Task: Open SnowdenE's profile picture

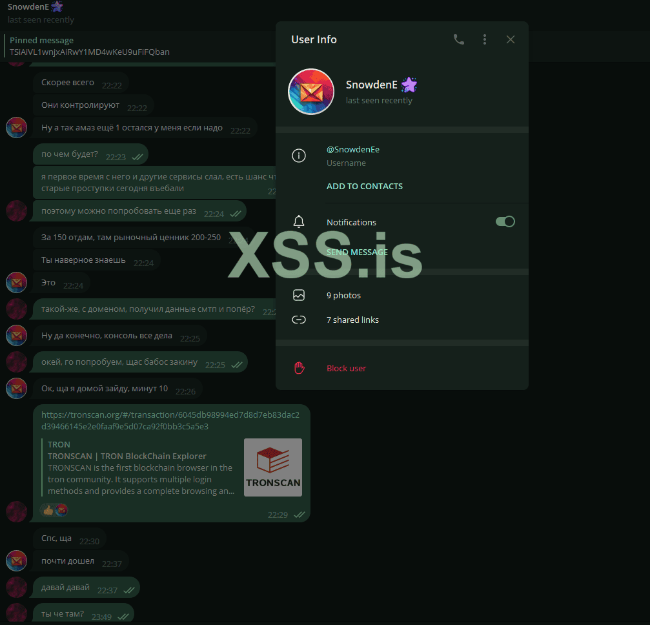Action: (311, 91)
